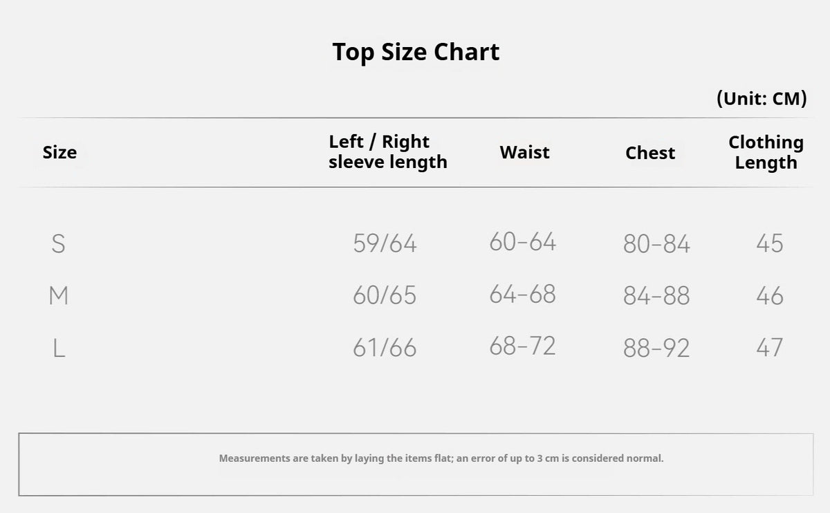The image size is (830, 513).
Task: Select the (Unit: CM) label
Action: [x=762, y=99]
